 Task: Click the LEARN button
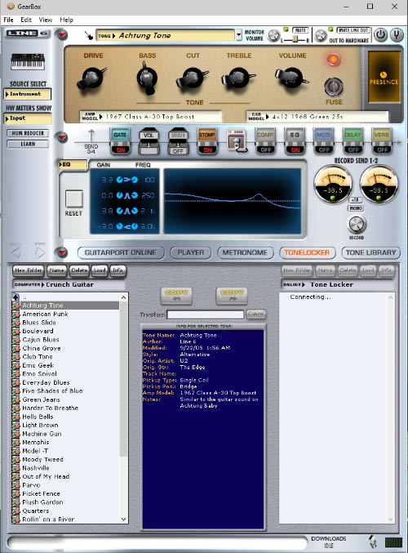28,144
